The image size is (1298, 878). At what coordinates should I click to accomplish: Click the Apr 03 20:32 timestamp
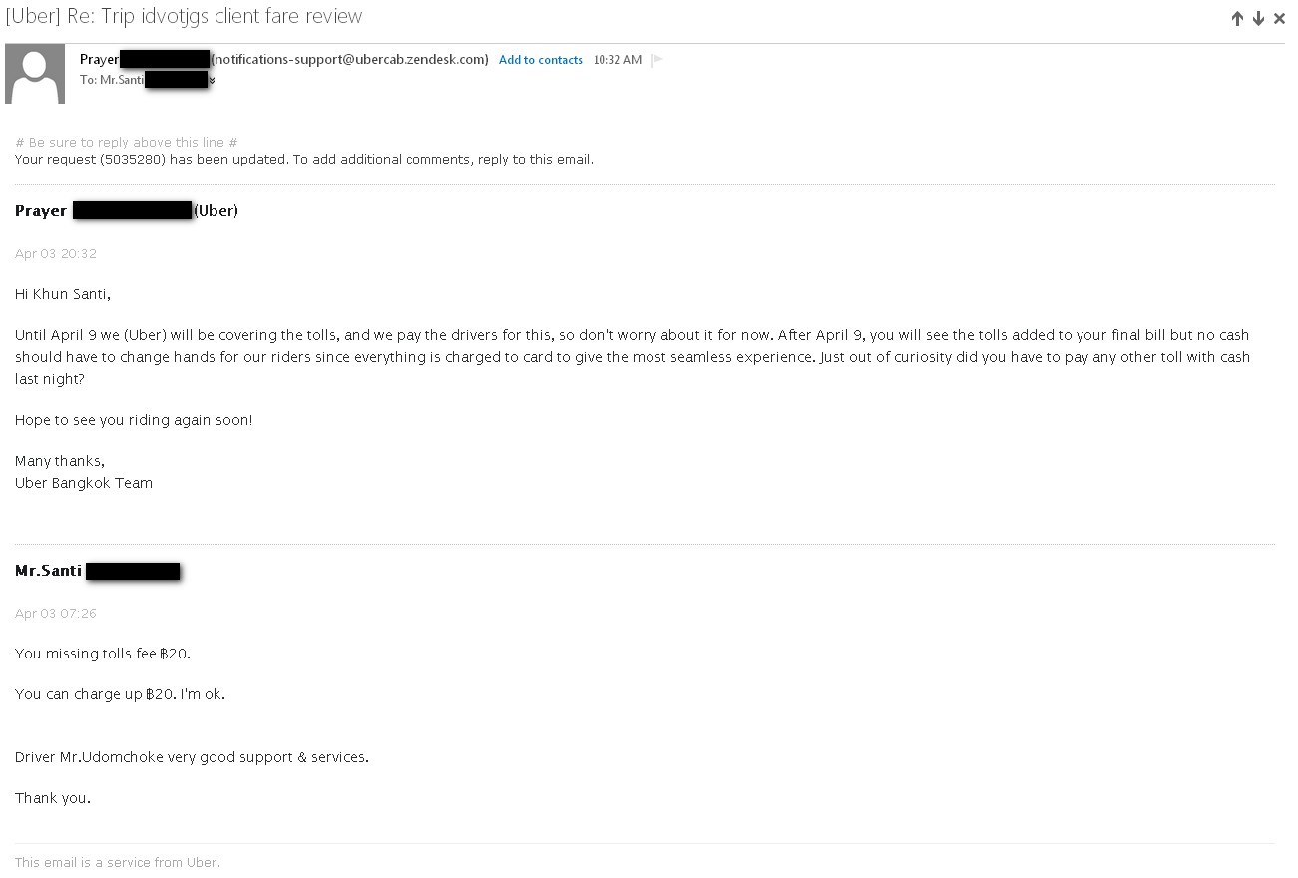(x=56, y=254)
